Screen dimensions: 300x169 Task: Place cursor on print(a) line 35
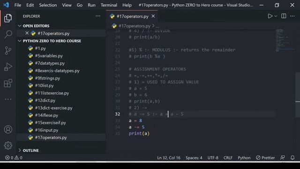click(139, 133)
